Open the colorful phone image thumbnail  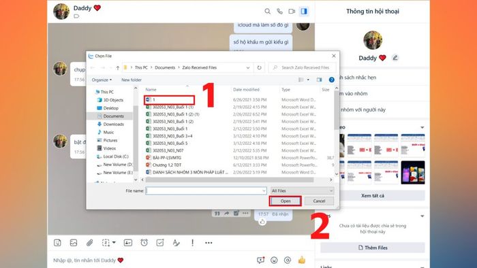[x=413, y=172]
